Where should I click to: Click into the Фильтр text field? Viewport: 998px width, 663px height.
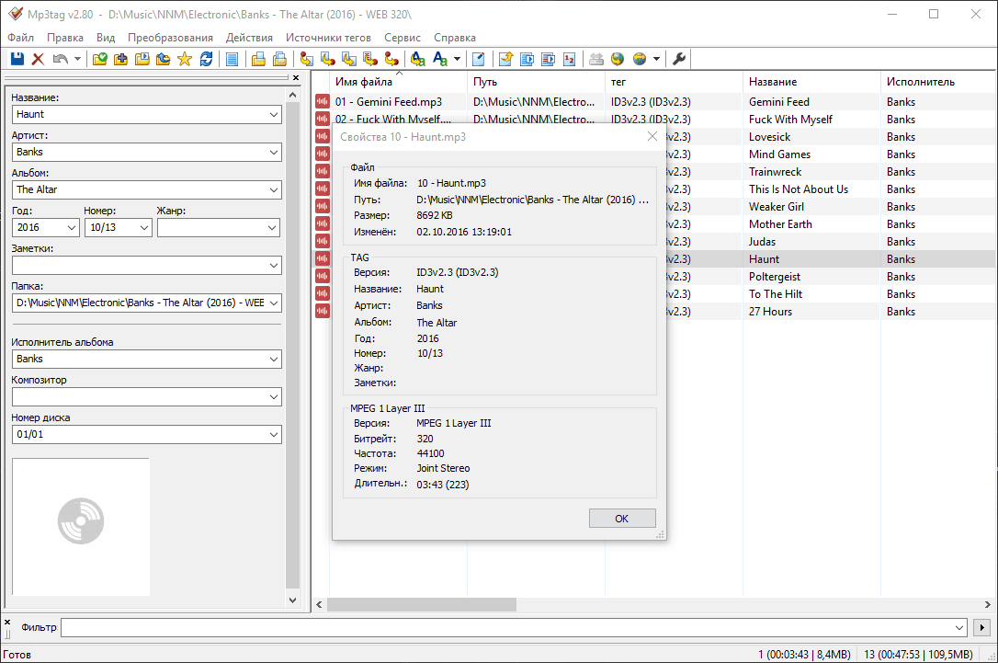(x=507, y=627)
